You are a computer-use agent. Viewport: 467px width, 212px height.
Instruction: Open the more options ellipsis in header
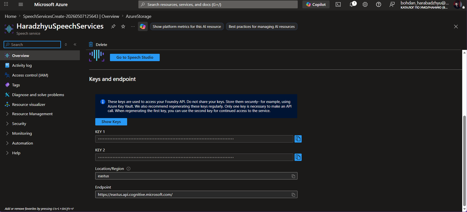(x=133, y=27)
